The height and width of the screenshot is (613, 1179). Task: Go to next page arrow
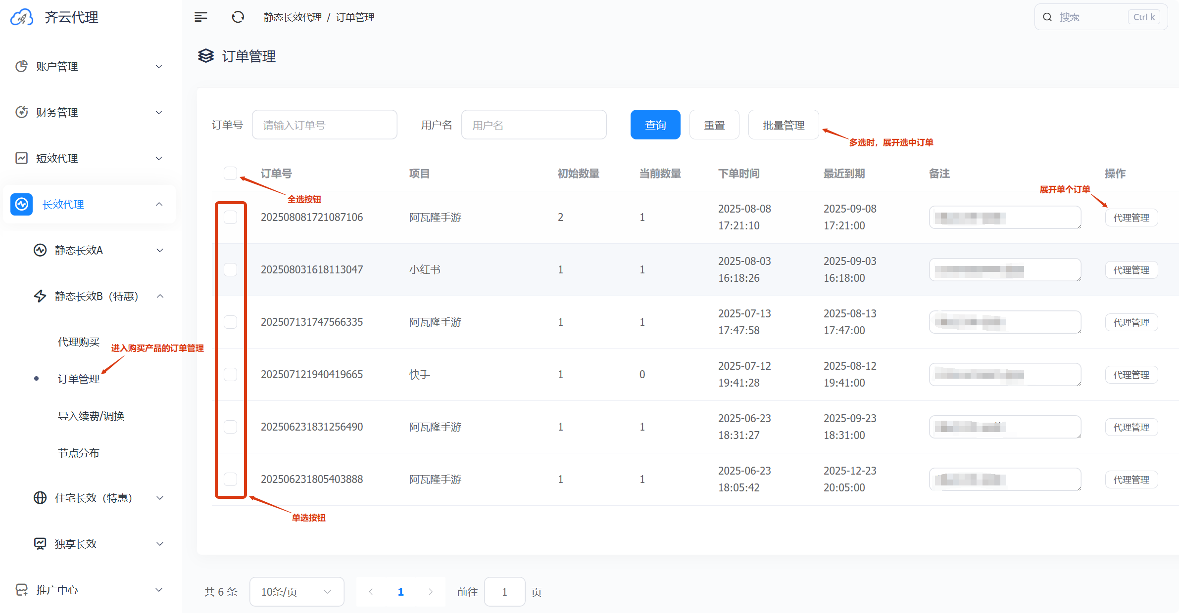[x=431, y=592]
